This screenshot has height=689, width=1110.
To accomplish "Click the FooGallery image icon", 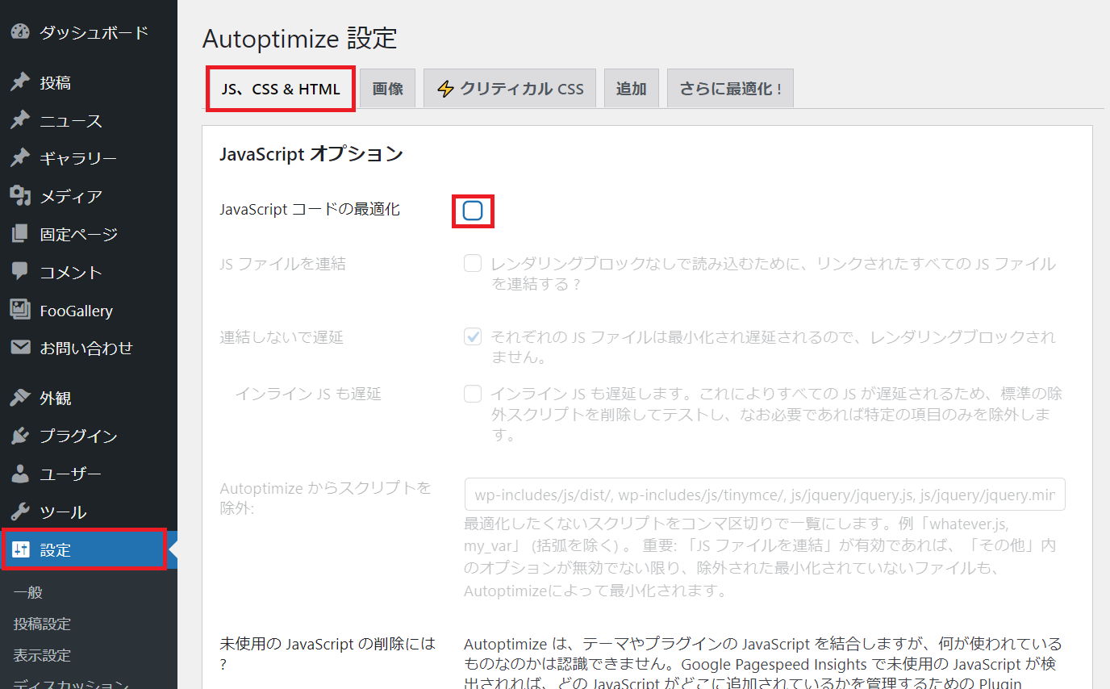I will coord(20,310).
